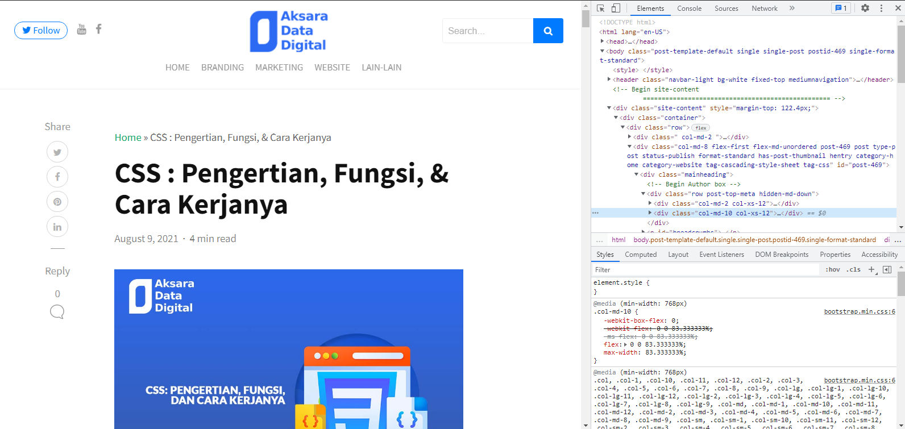Viewport: 905px width, 429px height.
Task: Go to HOME in site navigation
Action: click(177, 67)
